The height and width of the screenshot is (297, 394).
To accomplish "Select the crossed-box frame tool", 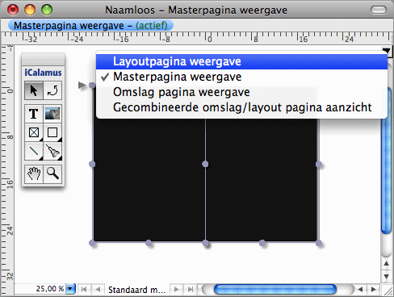I will [x=34, y=132].
